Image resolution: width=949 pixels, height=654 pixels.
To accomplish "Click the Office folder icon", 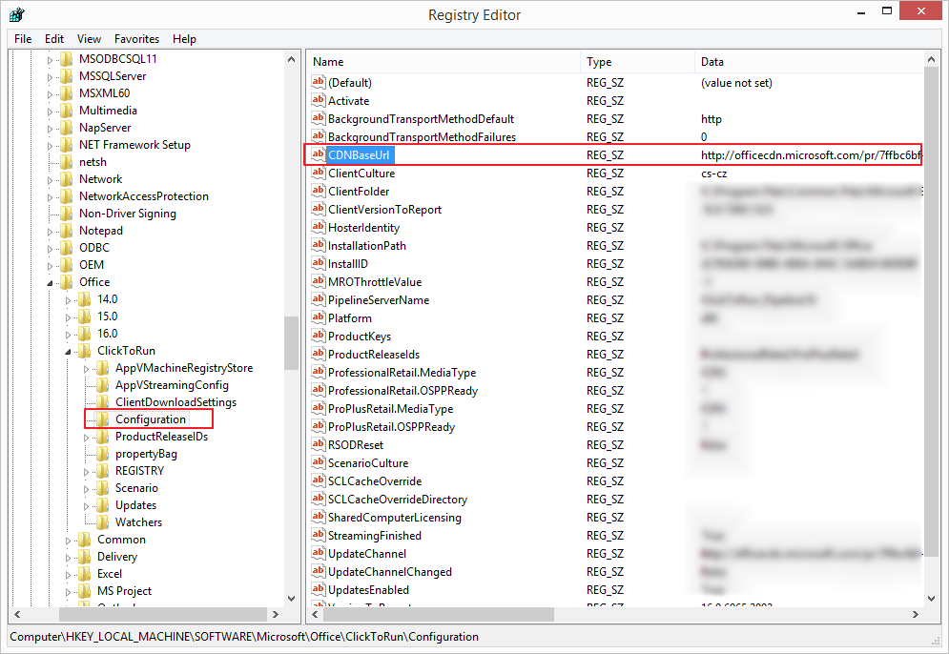I will [67, 281].
